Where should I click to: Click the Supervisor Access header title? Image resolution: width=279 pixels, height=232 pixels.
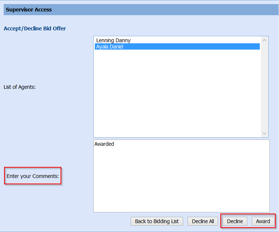29,10
